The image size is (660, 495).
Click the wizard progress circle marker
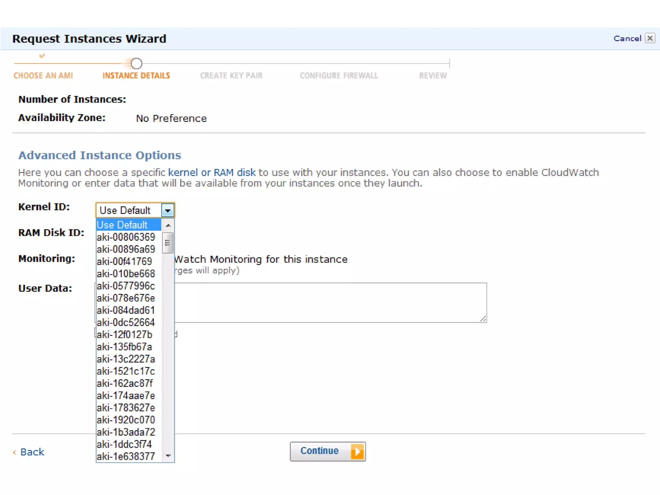click(x=136, y=63)
